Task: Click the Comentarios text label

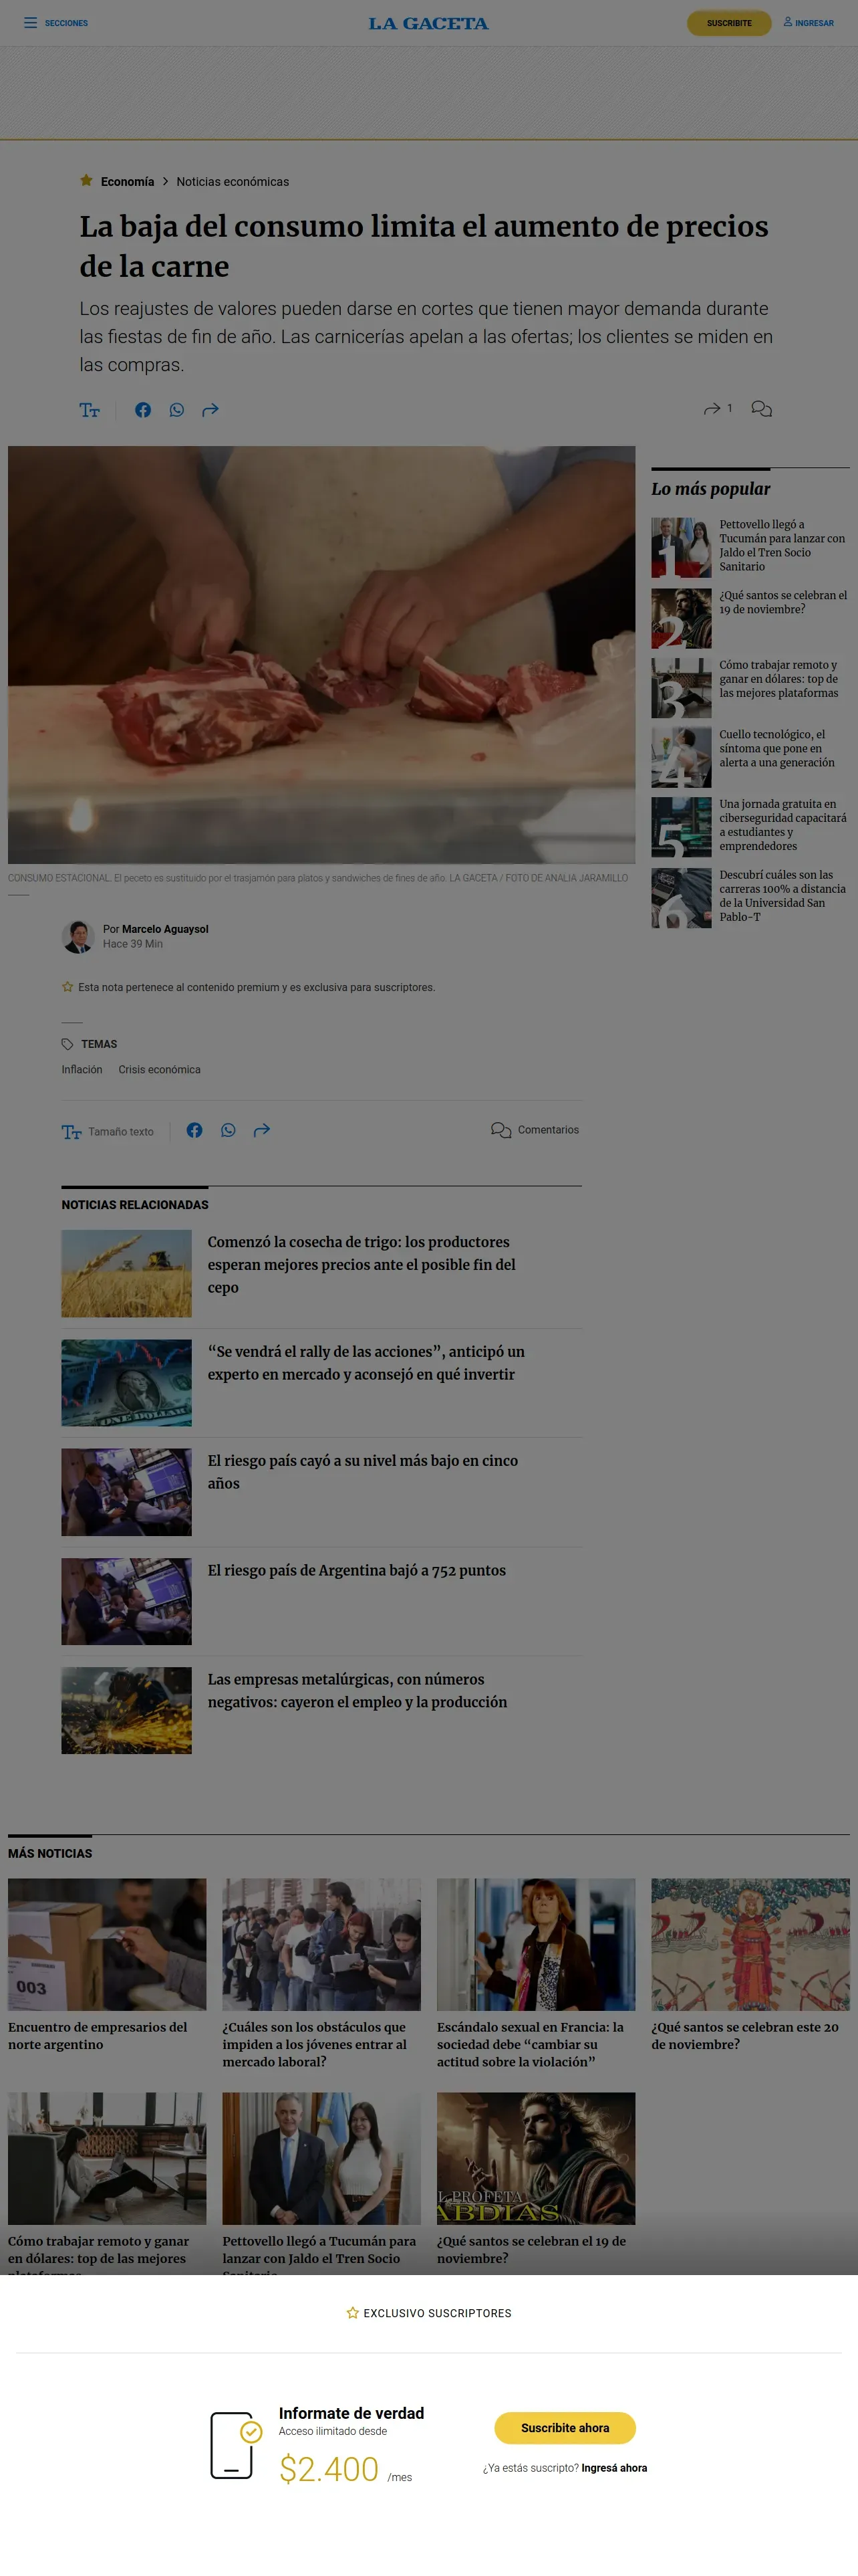Action: (549, 1130)
